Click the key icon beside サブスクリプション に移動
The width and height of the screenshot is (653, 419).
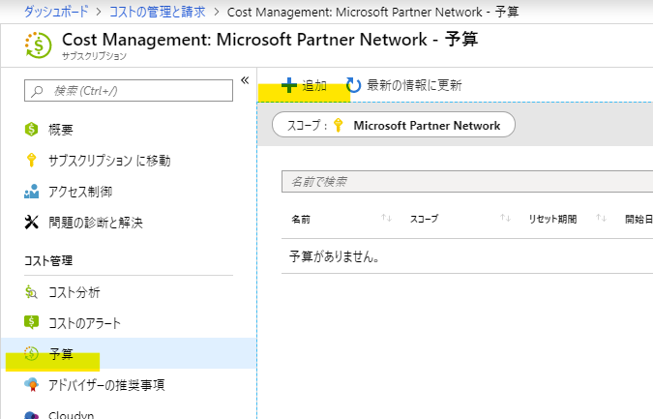[31, 160]
